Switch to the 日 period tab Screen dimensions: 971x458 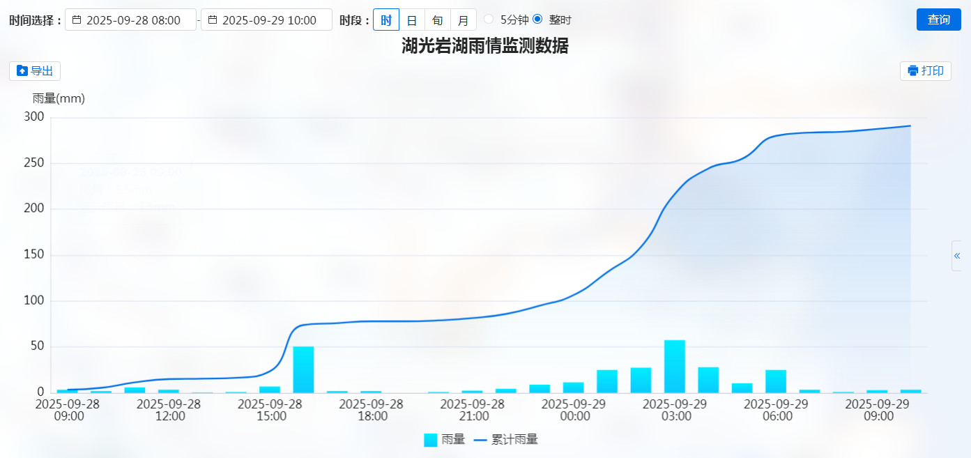coord(412,20)
